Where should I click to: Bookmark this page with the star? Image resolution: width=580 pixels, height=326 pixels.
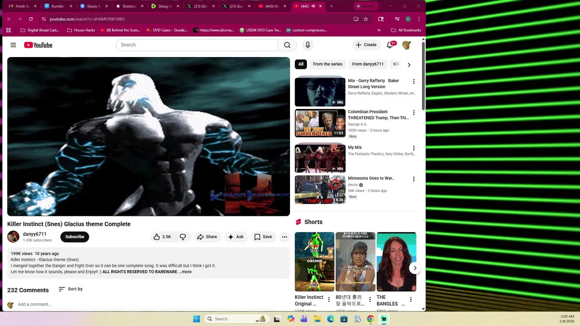click(366, 19)
